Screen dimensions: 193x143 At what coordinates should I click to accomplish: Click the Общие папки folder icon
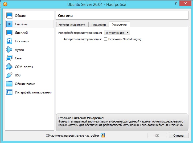(x=9, y=84)
